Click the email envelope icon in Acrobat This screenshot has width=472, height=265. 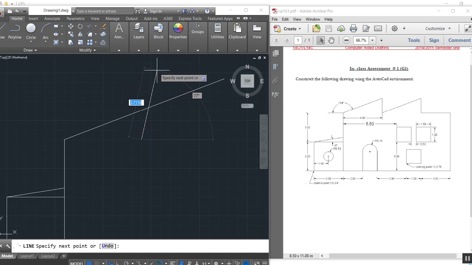(x=378, y=28)
